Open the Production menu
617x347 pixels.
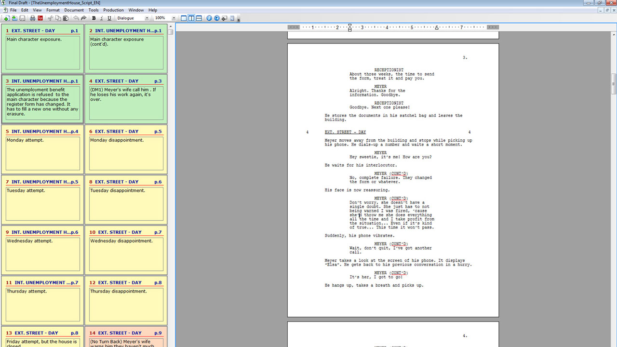pyautogui.click(x=113, y=10)
